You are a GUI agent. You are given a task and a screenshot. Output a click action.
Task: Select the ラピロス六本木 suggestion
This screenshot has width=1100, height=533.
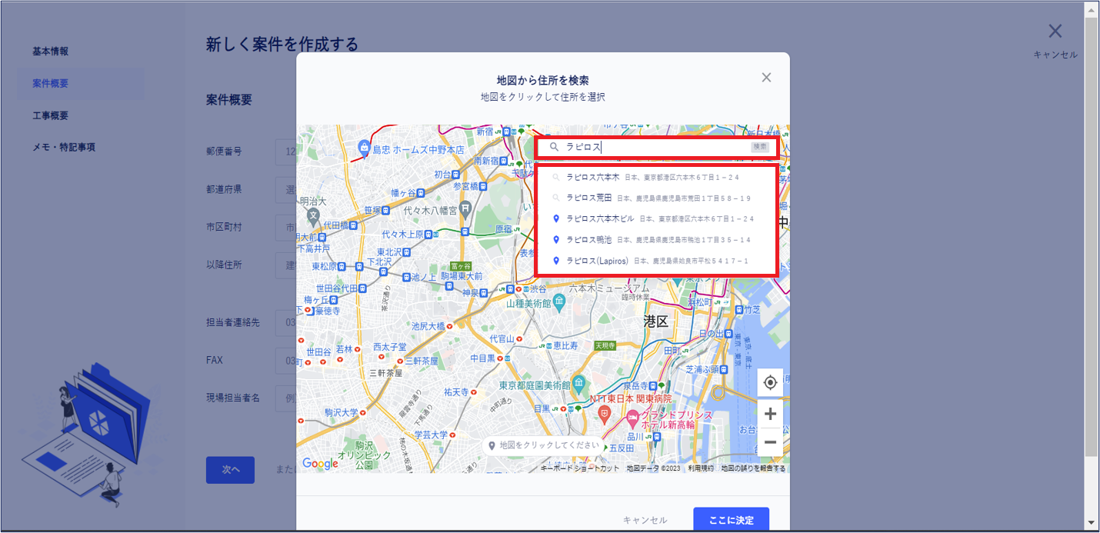[x=655, y=177]
